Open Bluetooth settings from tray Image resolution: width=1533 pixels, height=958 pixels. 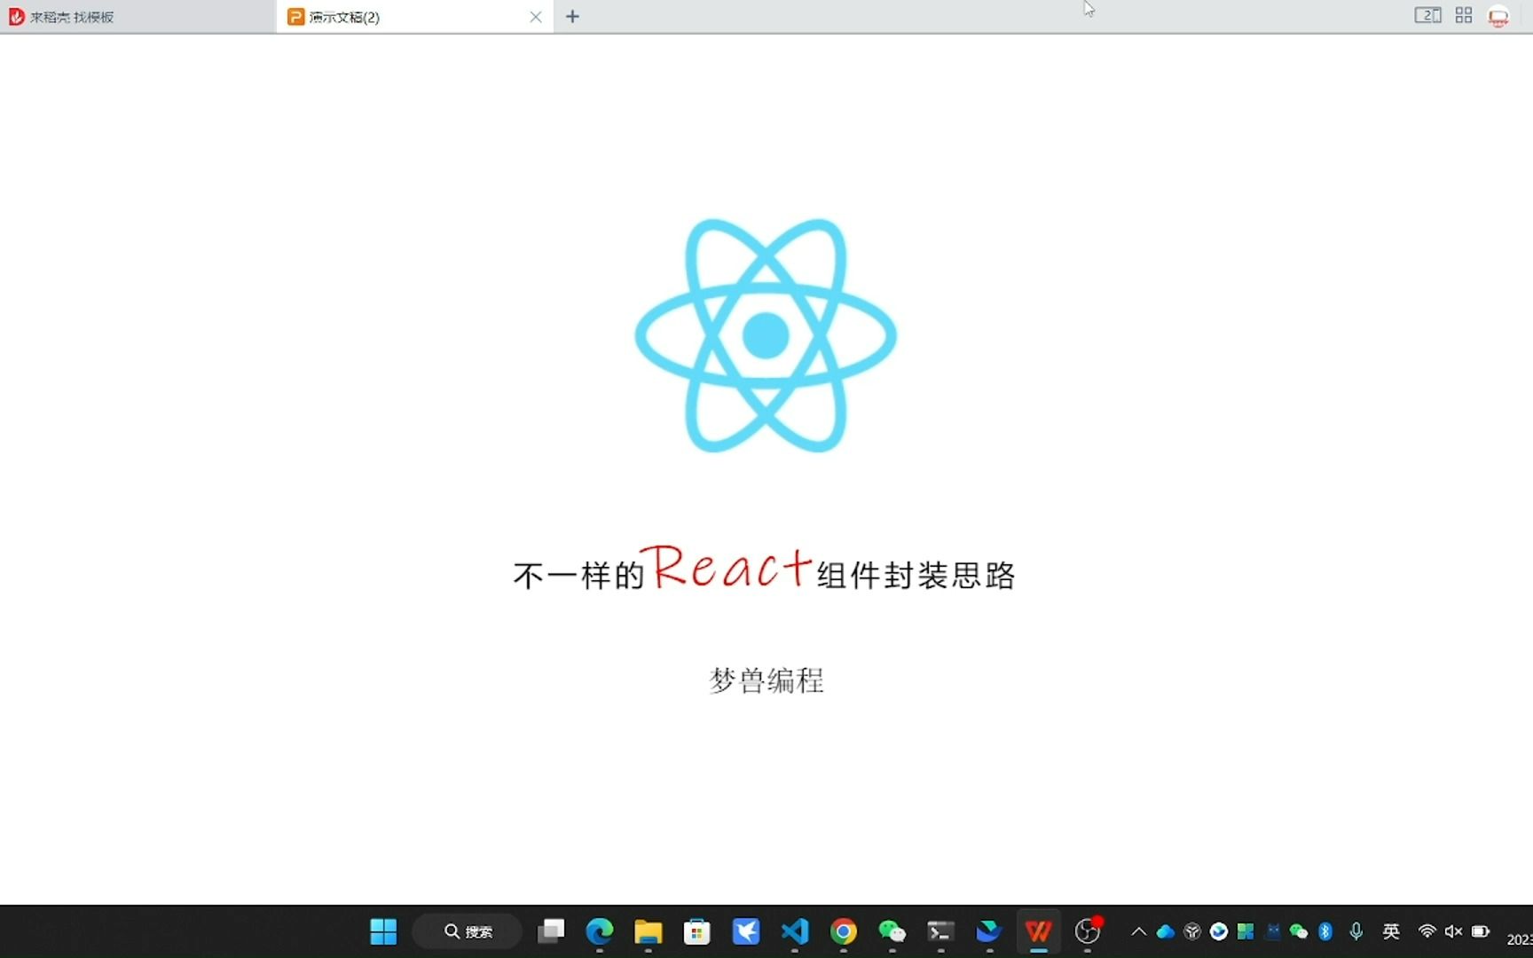(x=1325, y=931)
